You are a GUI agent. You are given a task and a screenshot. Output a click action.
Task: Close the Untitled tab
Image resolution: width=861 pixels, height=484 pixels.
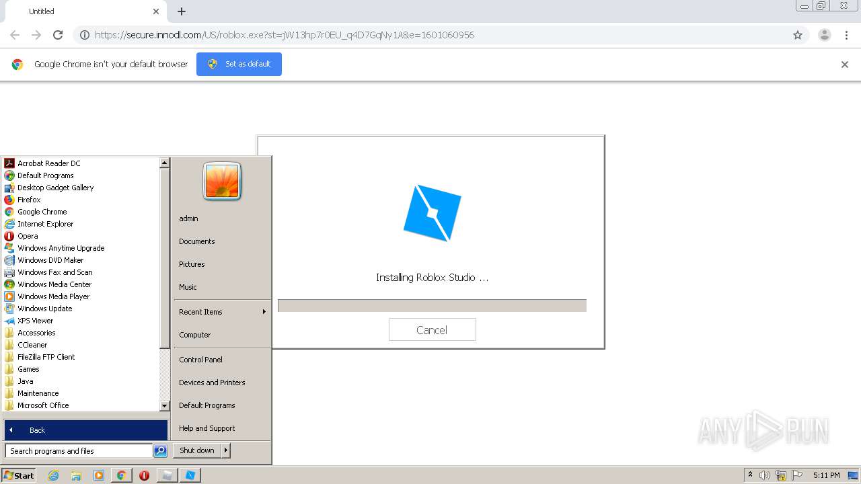[x=156, y=11]
